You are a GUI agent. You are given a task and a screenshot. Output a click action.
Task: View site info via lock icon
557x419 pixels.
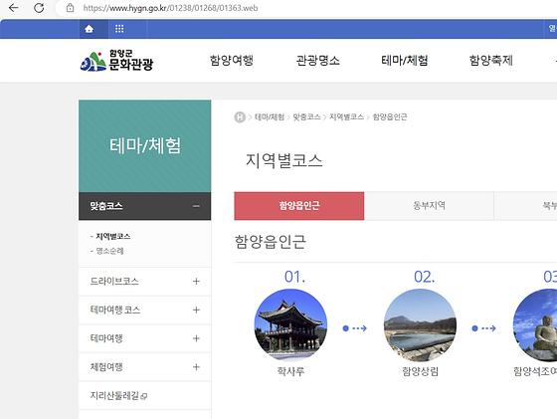[x=70, y=8]
